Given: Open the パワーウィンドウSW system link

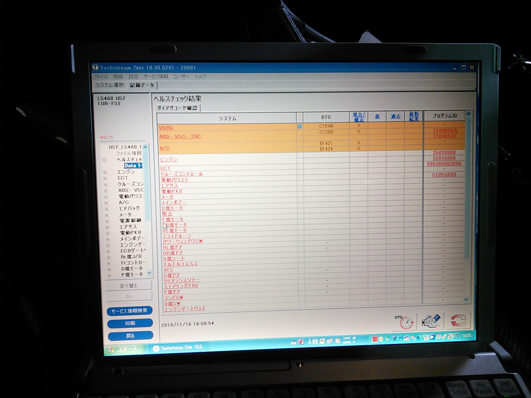Looking at the screenshot, I should [x=183, y=241].
